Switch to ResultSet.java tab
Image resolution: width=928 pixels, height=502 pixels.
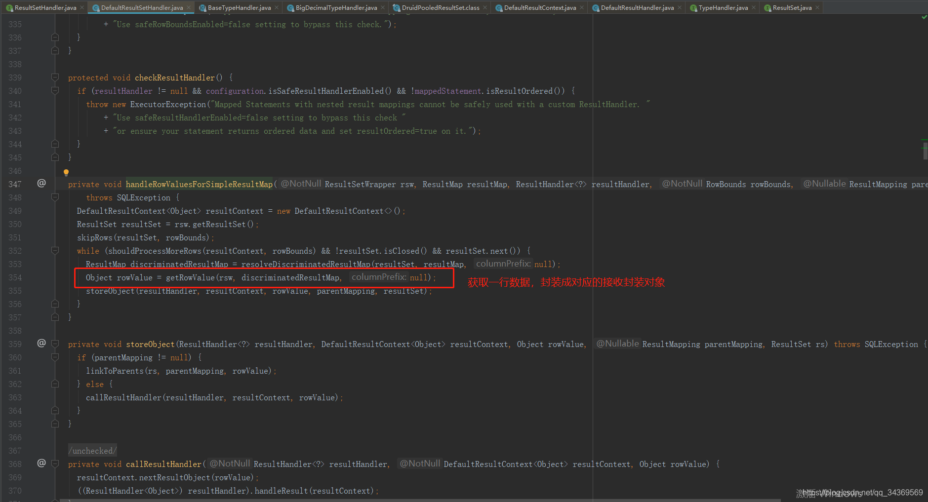pyautogui.click(x=792, y=7)
